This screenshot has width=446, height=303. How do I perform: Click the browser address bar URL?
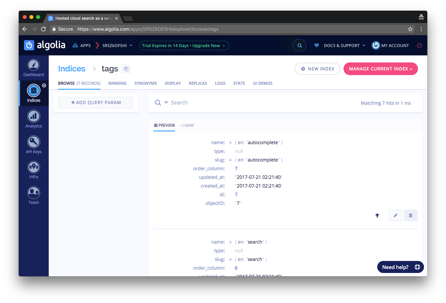[148, 29]
